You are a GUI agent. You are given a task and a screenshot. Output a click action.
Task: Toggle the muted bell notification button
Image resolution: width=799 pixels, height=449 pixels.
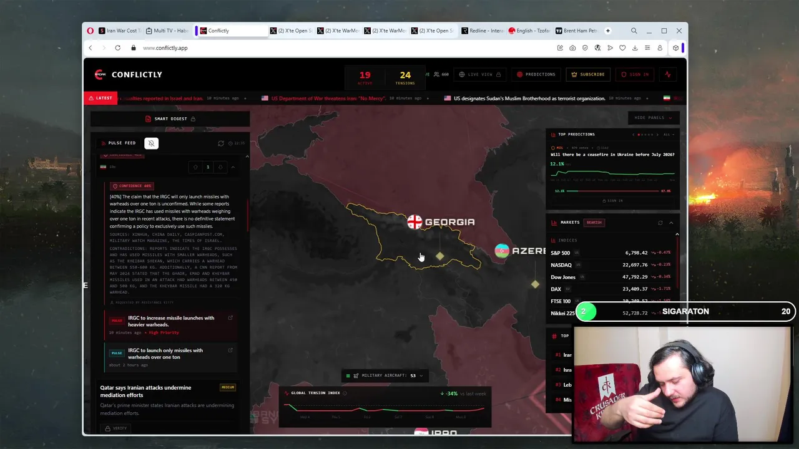[x=151, y=143]
